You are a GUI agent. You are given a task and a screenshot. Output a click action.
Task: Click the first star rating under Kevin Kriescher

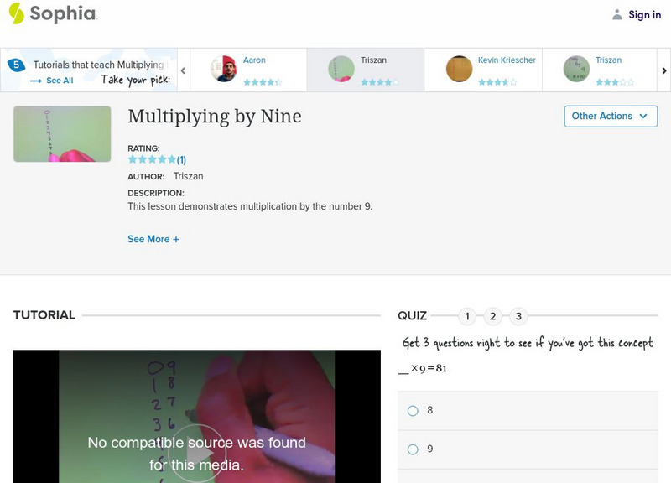(481, 81)
